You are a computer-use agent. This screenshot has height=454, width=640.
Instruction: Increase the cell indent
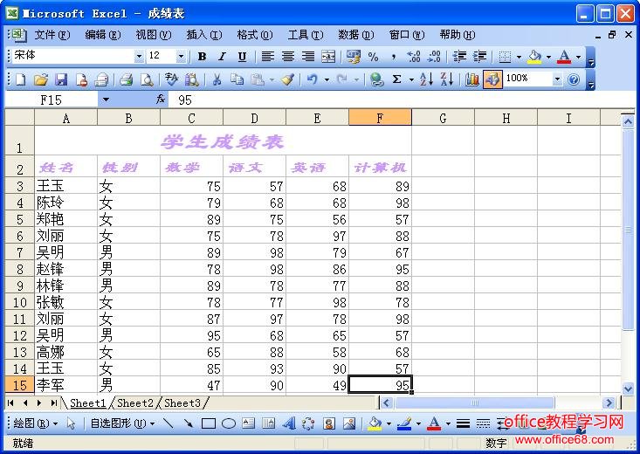tap(479, 57)
